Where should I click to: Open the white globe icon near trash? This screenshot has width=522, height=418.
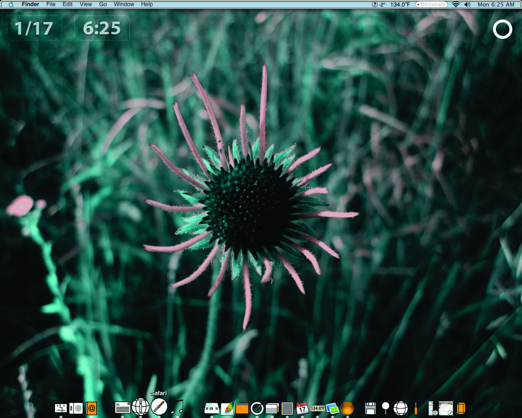[x=400, y=408]
